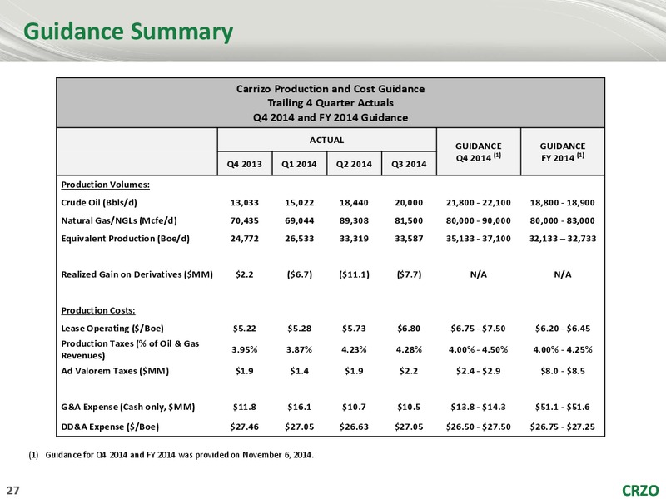Viewport: 666px width, 499px height.
Task: Select derivatives value ($11.1)
Action: [355, 274]
